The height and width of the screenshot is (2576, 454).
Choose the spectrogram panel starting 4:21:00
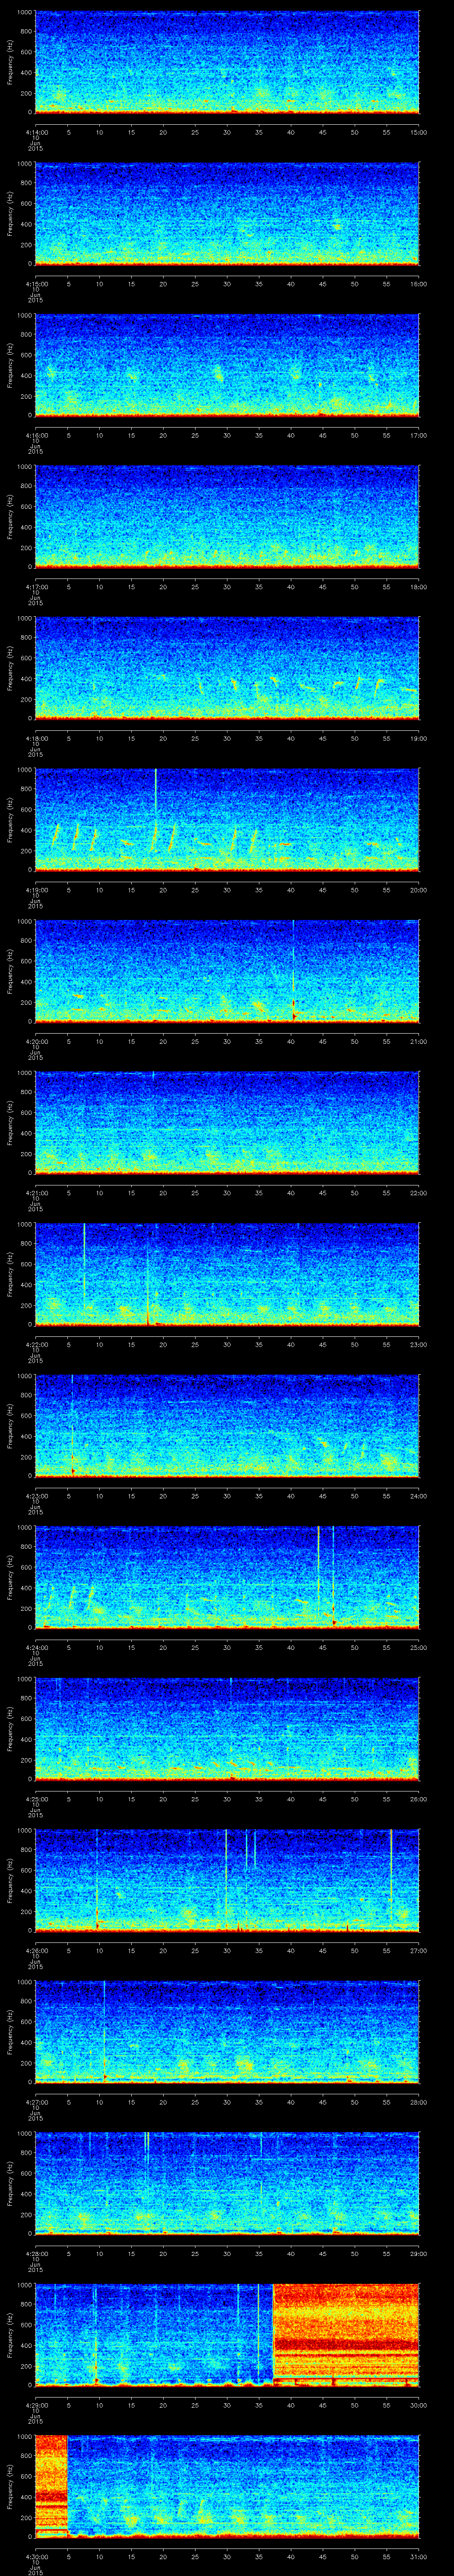[227, 1123]
